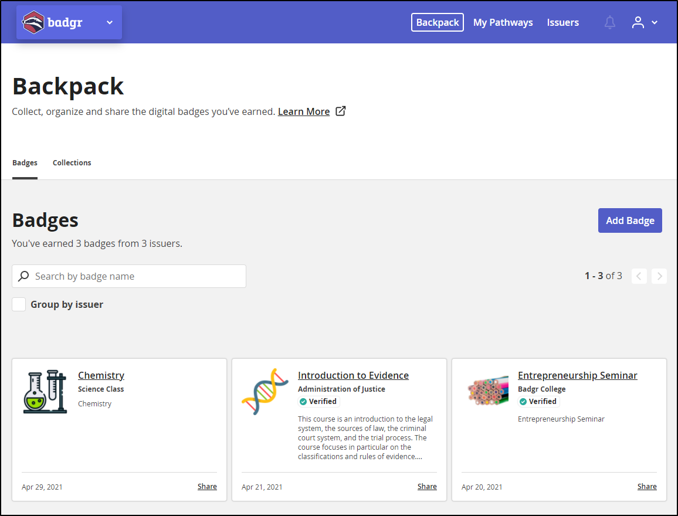Open the Chemistry badge title link
Screen dimensions: 678x516
click(101, 375)
